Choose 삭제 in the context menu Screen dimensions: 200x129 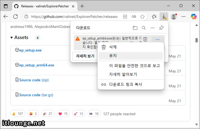tap(131, 47)
